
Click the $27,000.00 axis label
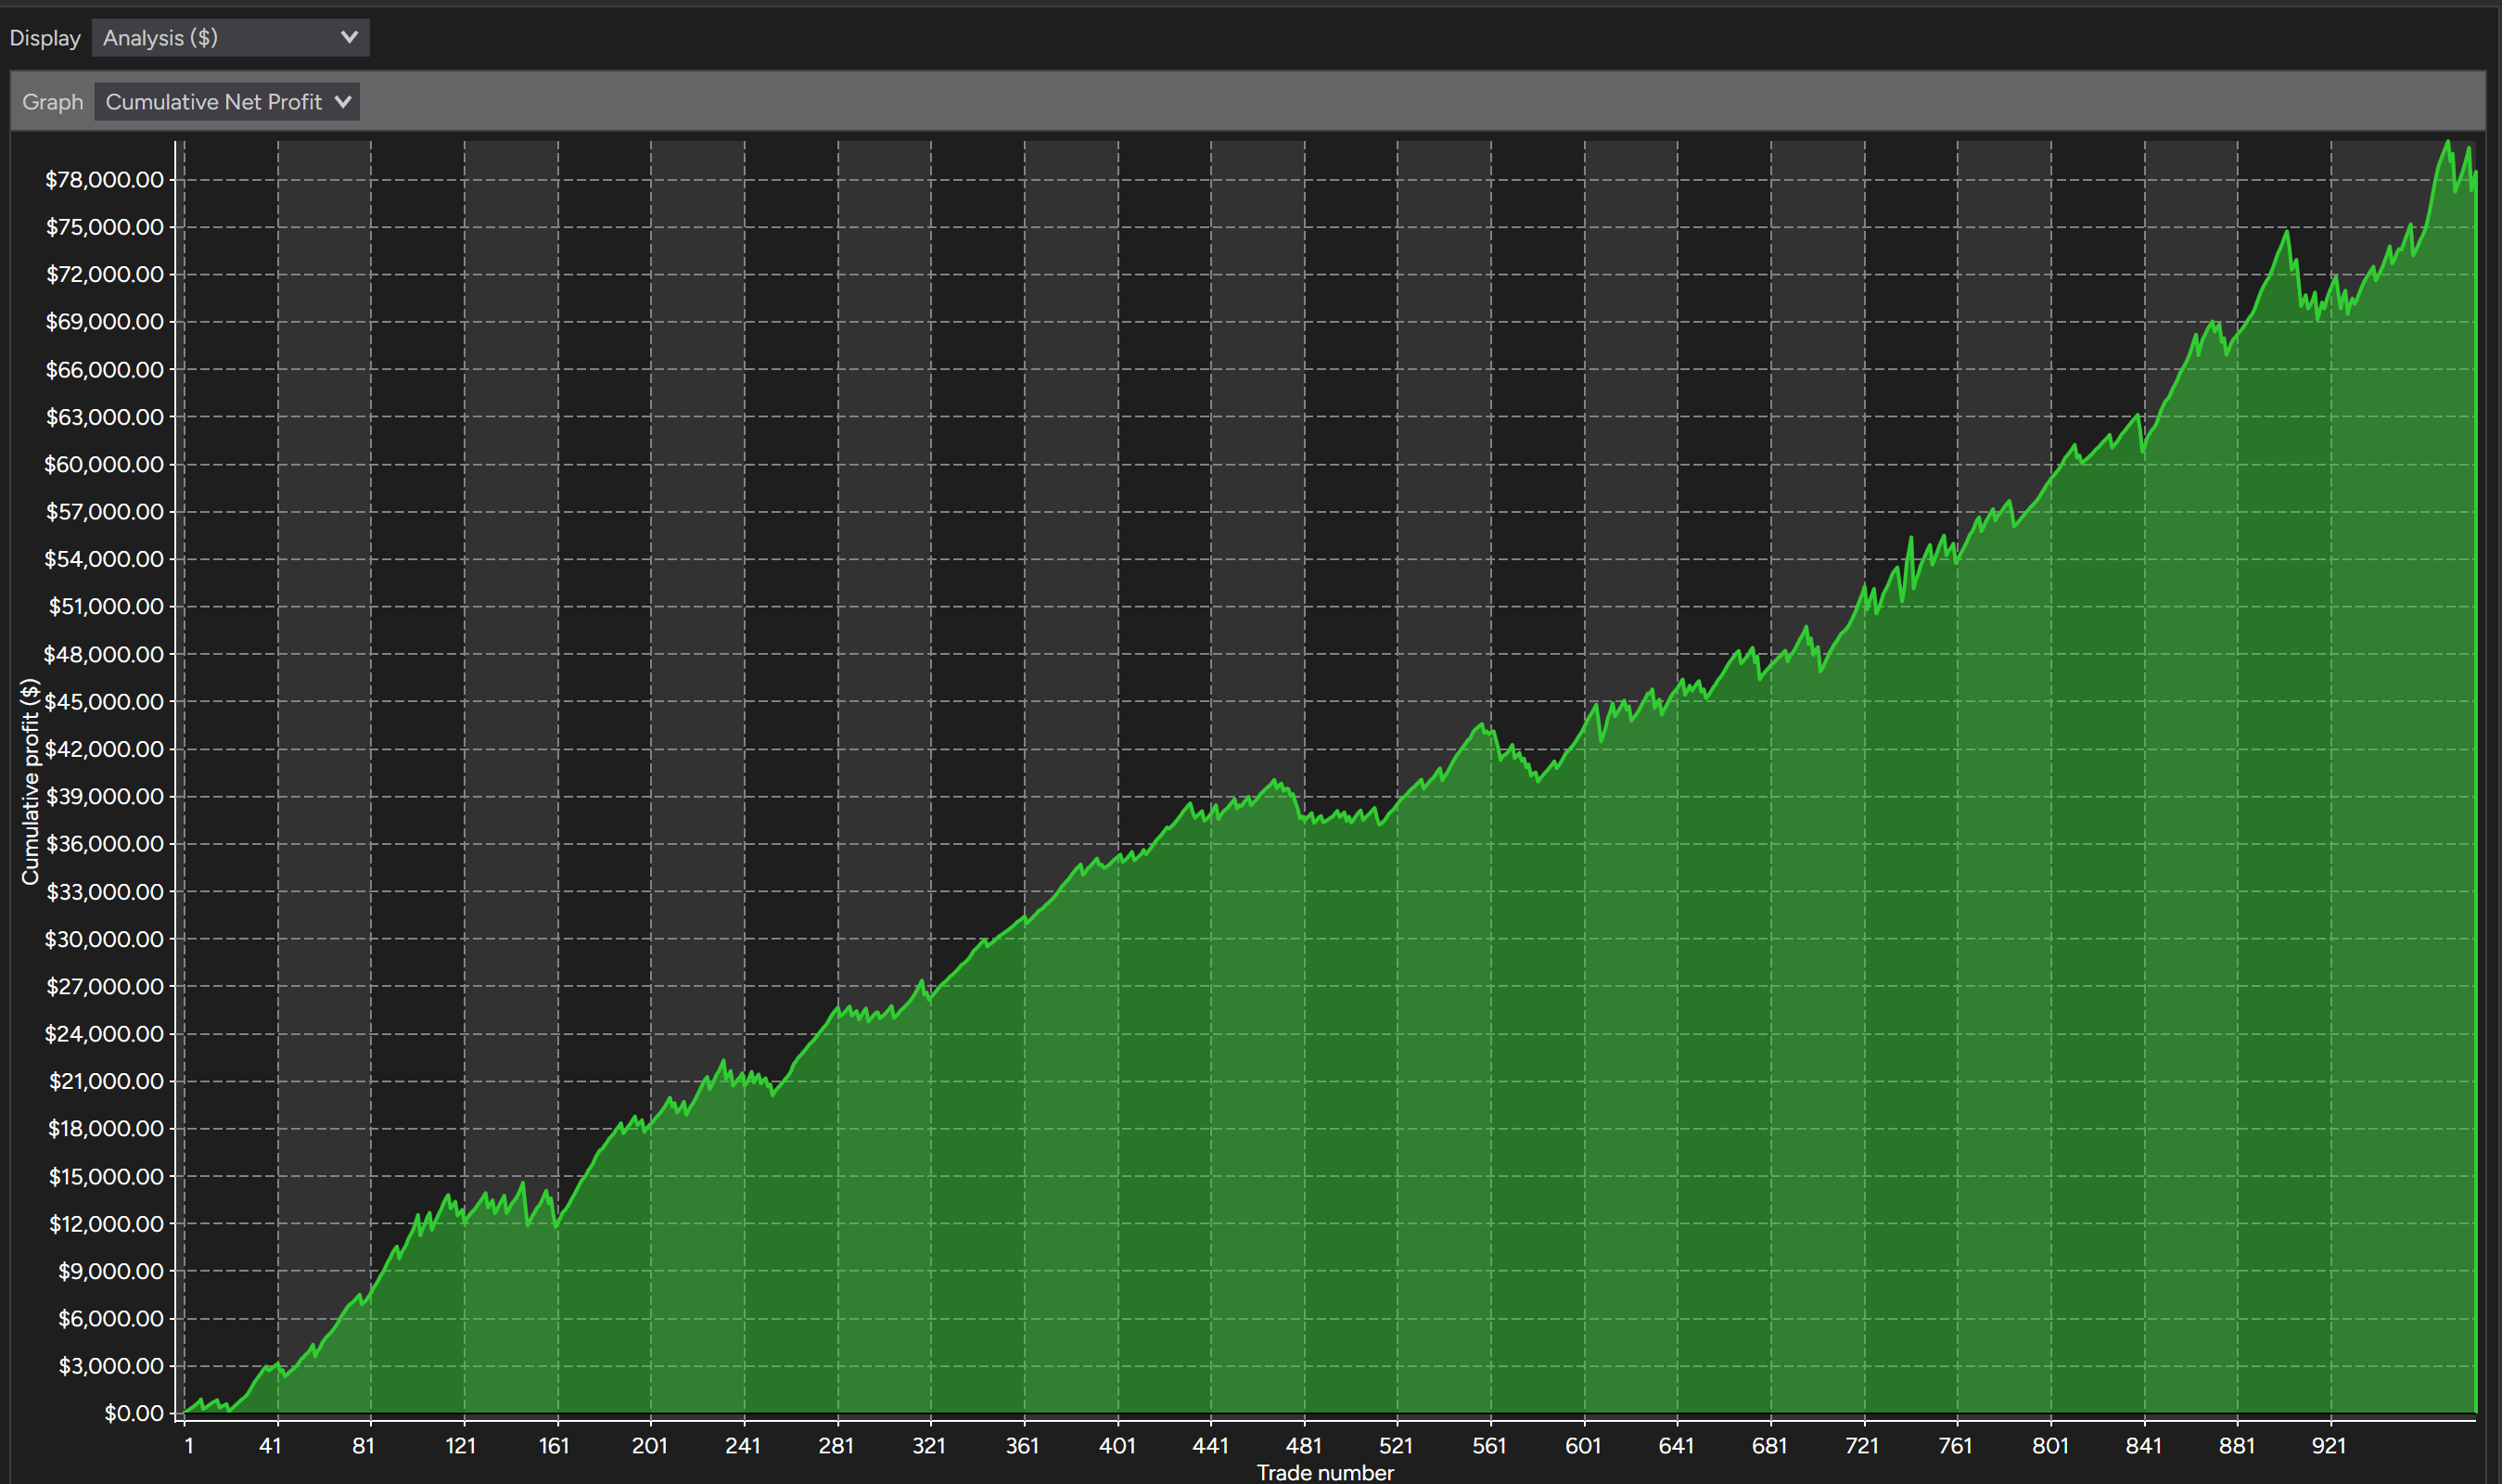104,986
